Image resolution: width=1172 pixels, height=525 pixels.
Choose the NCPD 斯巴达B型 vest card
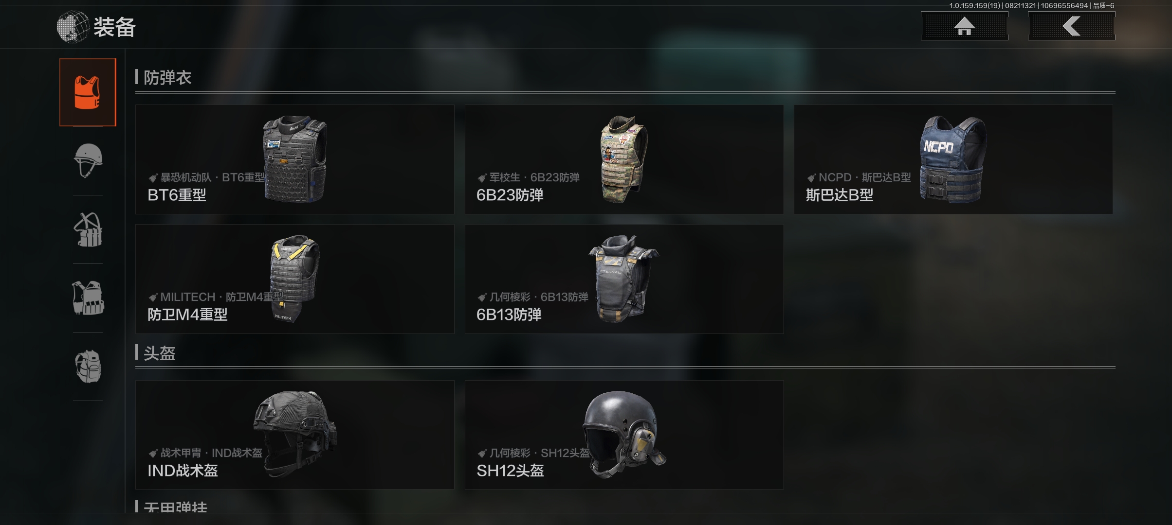953,159
